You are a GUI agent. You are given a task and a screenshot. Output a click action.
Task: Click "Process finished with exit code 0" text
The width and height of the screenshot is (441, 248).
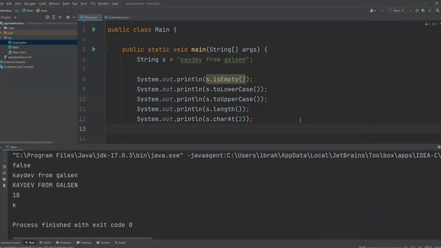tap(72, 225)
